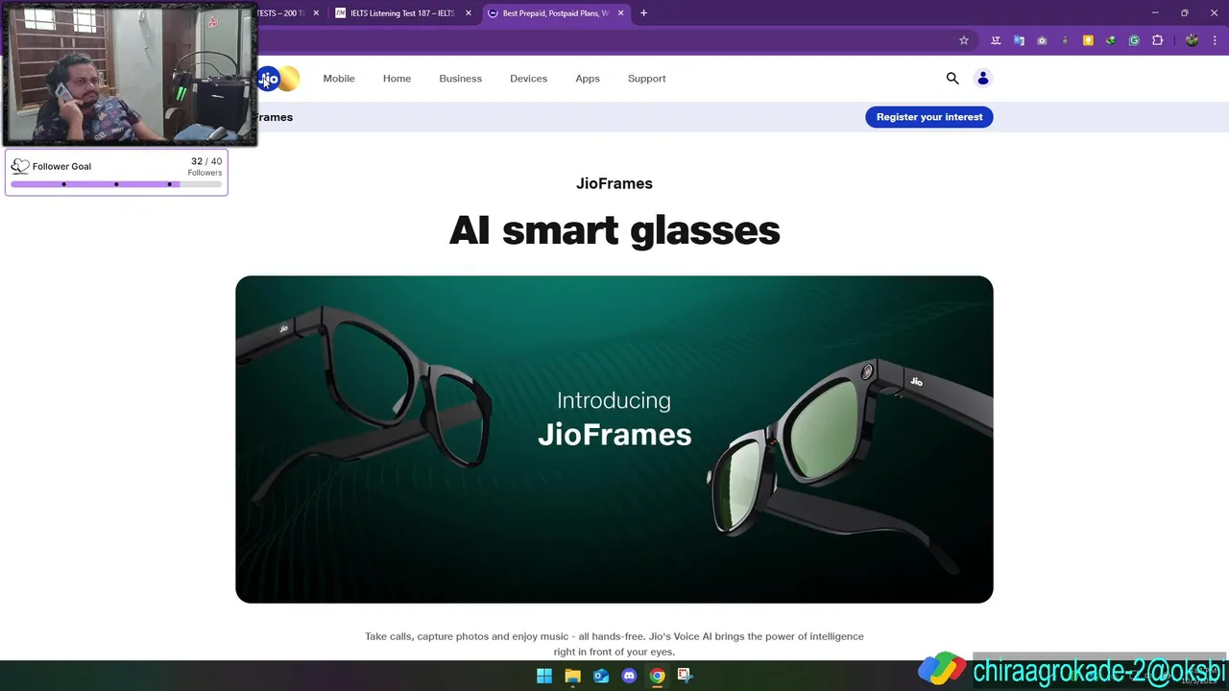Image resolution: width=1229 pixels, height=691 pixels.
Task: Open the Mobile menu
Action: (x=339, y=79)
